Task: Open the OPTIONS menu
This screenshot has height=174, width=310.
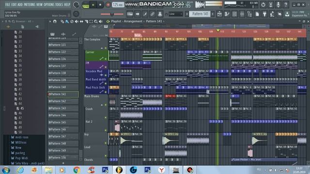Action: 49,4
